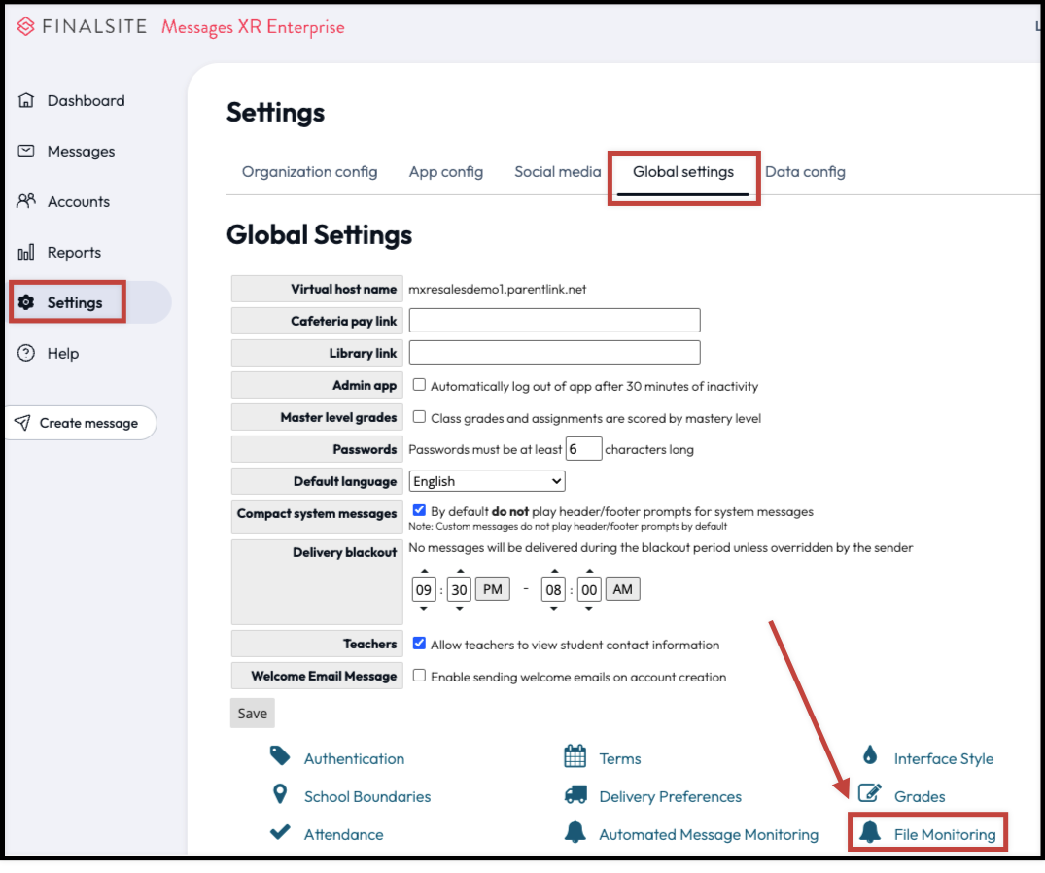Open Reports using the bar chart icon
This screenshot has width=1045, height=873.
(25, 252)
